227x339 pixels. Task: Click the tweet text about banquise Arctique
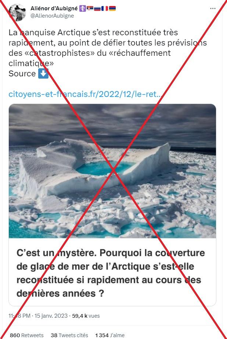click(108, 48)
